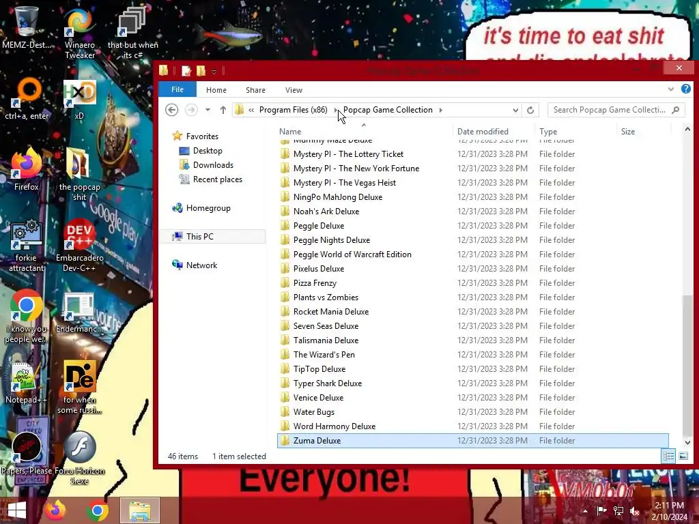699x524 pixels.
Task: Open Chrome from the taskbar
Action: 98,510
